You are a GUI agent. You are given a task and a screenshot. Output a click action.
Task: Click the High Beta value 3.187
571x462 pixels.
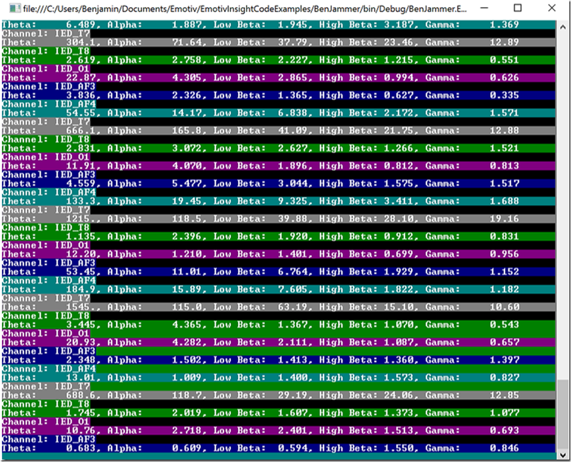click(398, 25)
